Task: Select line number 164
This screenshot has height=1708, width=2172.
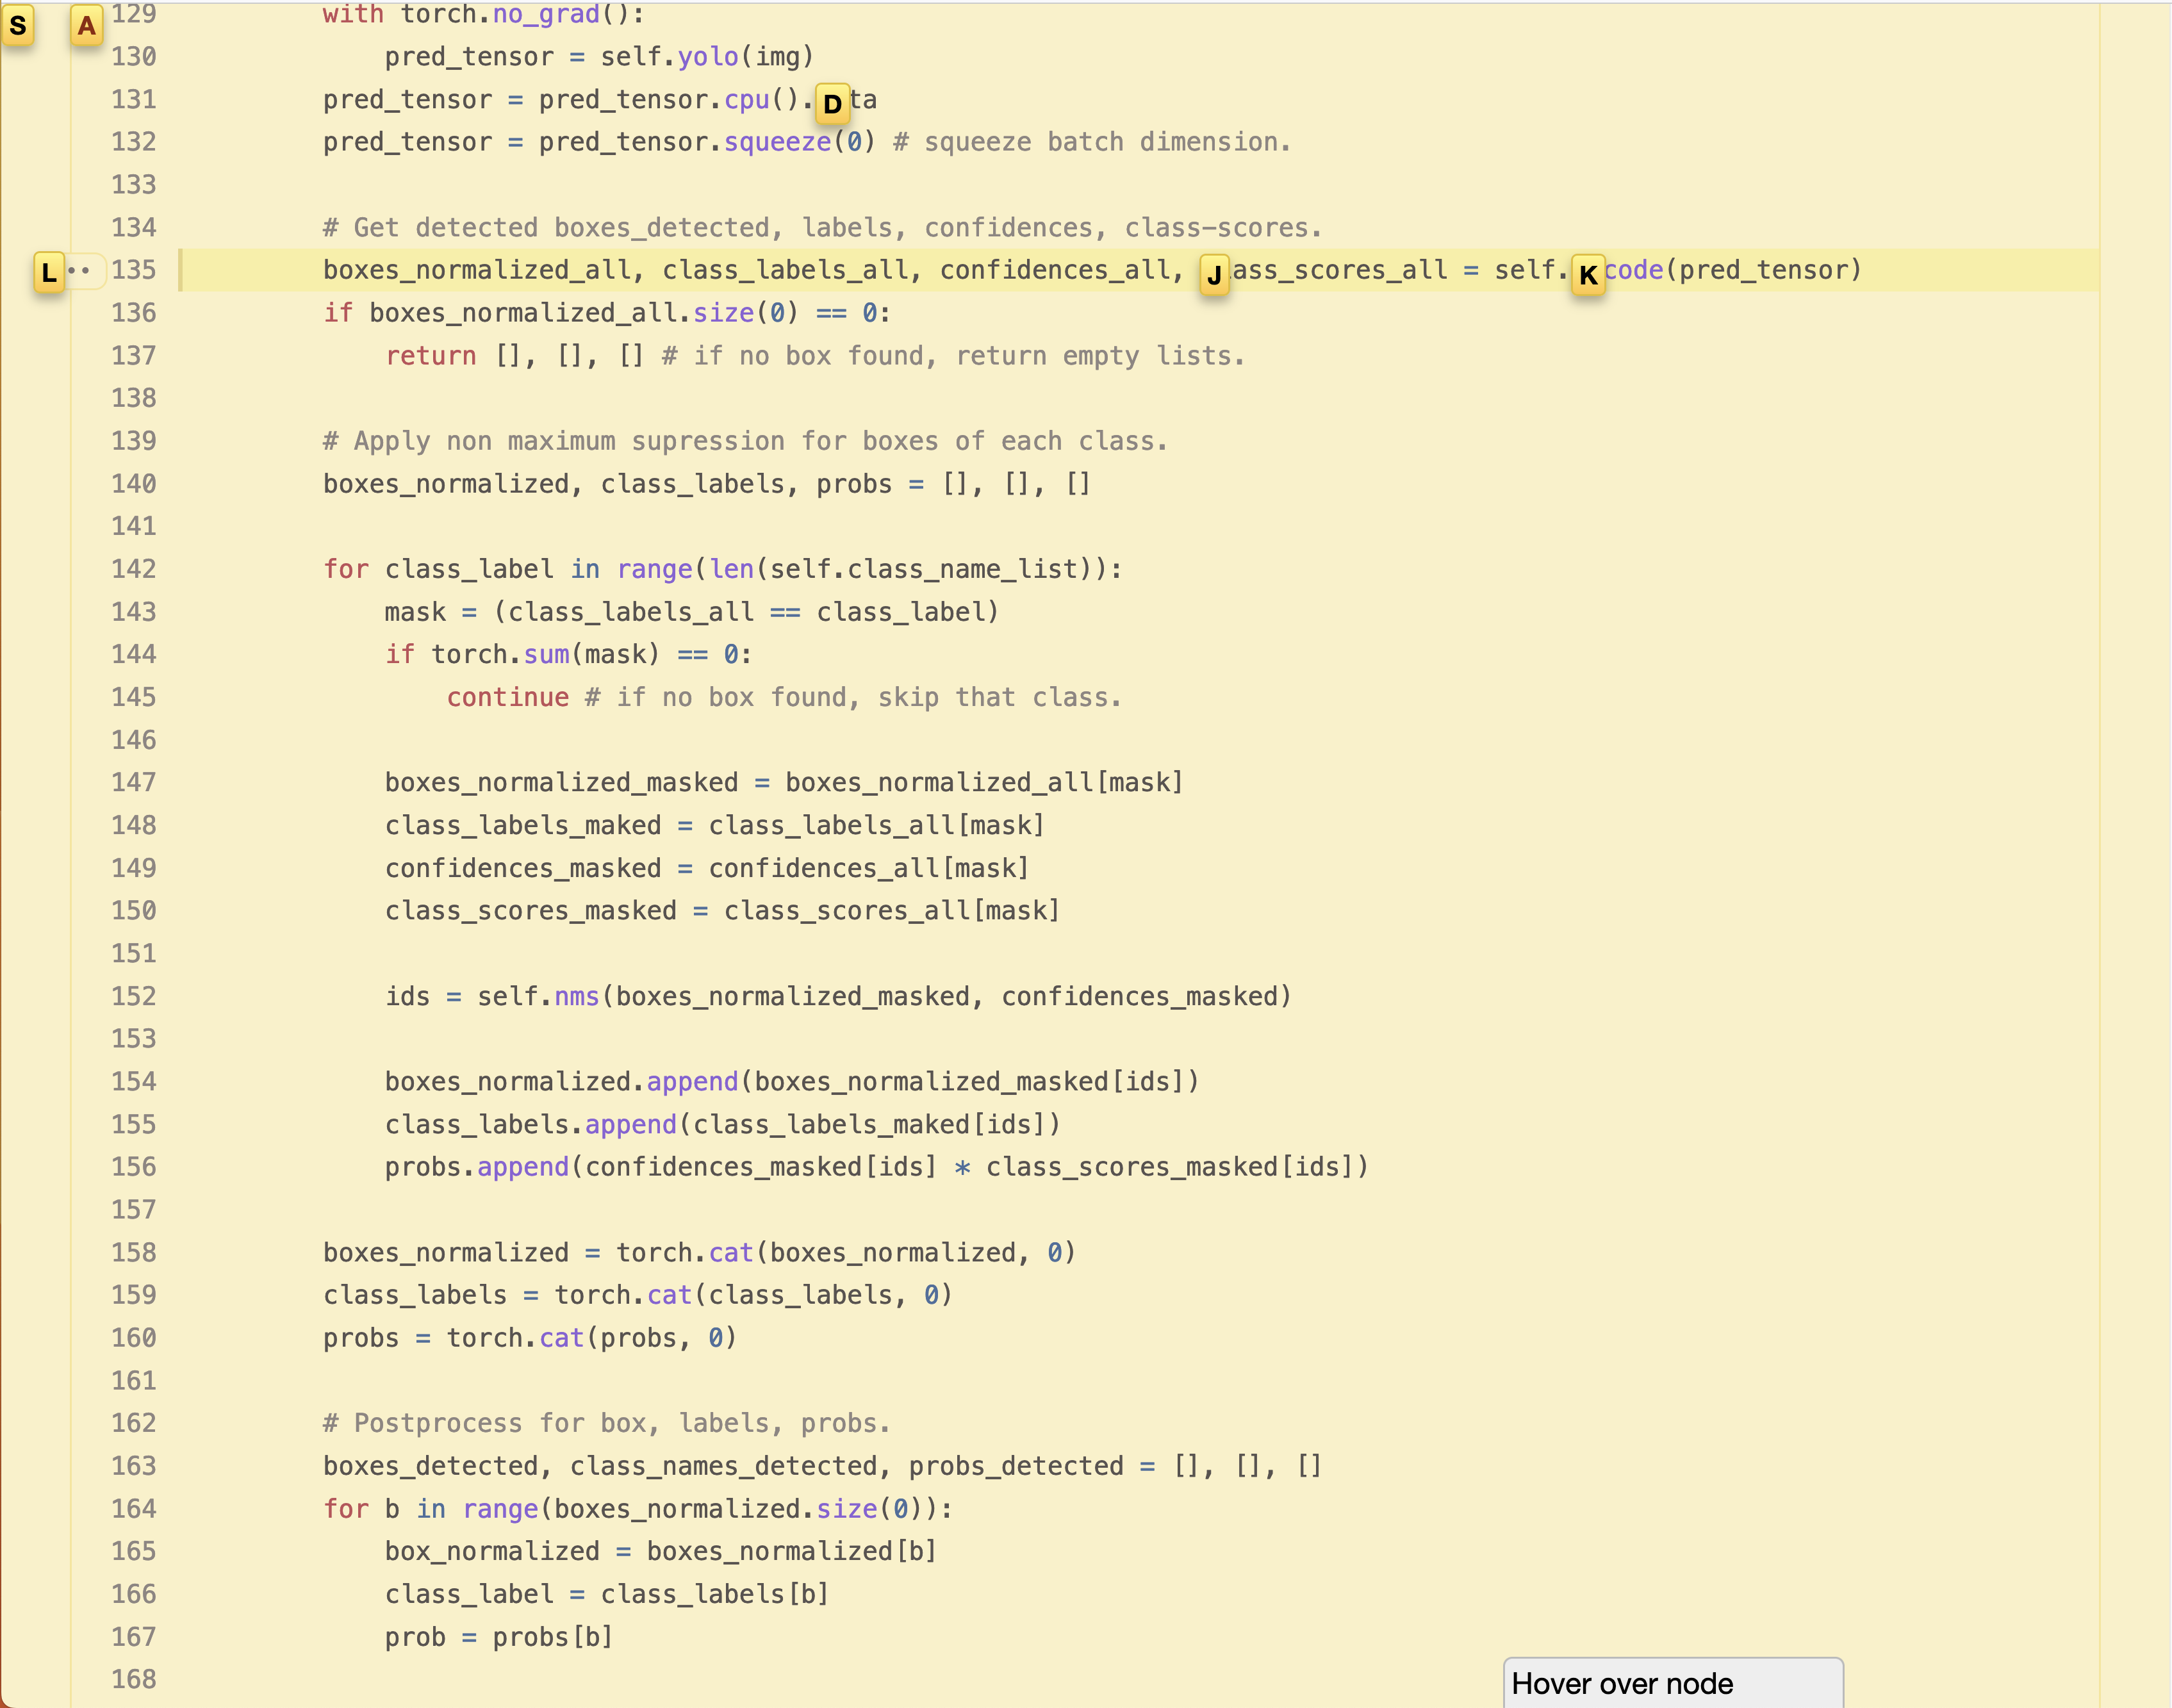Action: point(134,1508)
